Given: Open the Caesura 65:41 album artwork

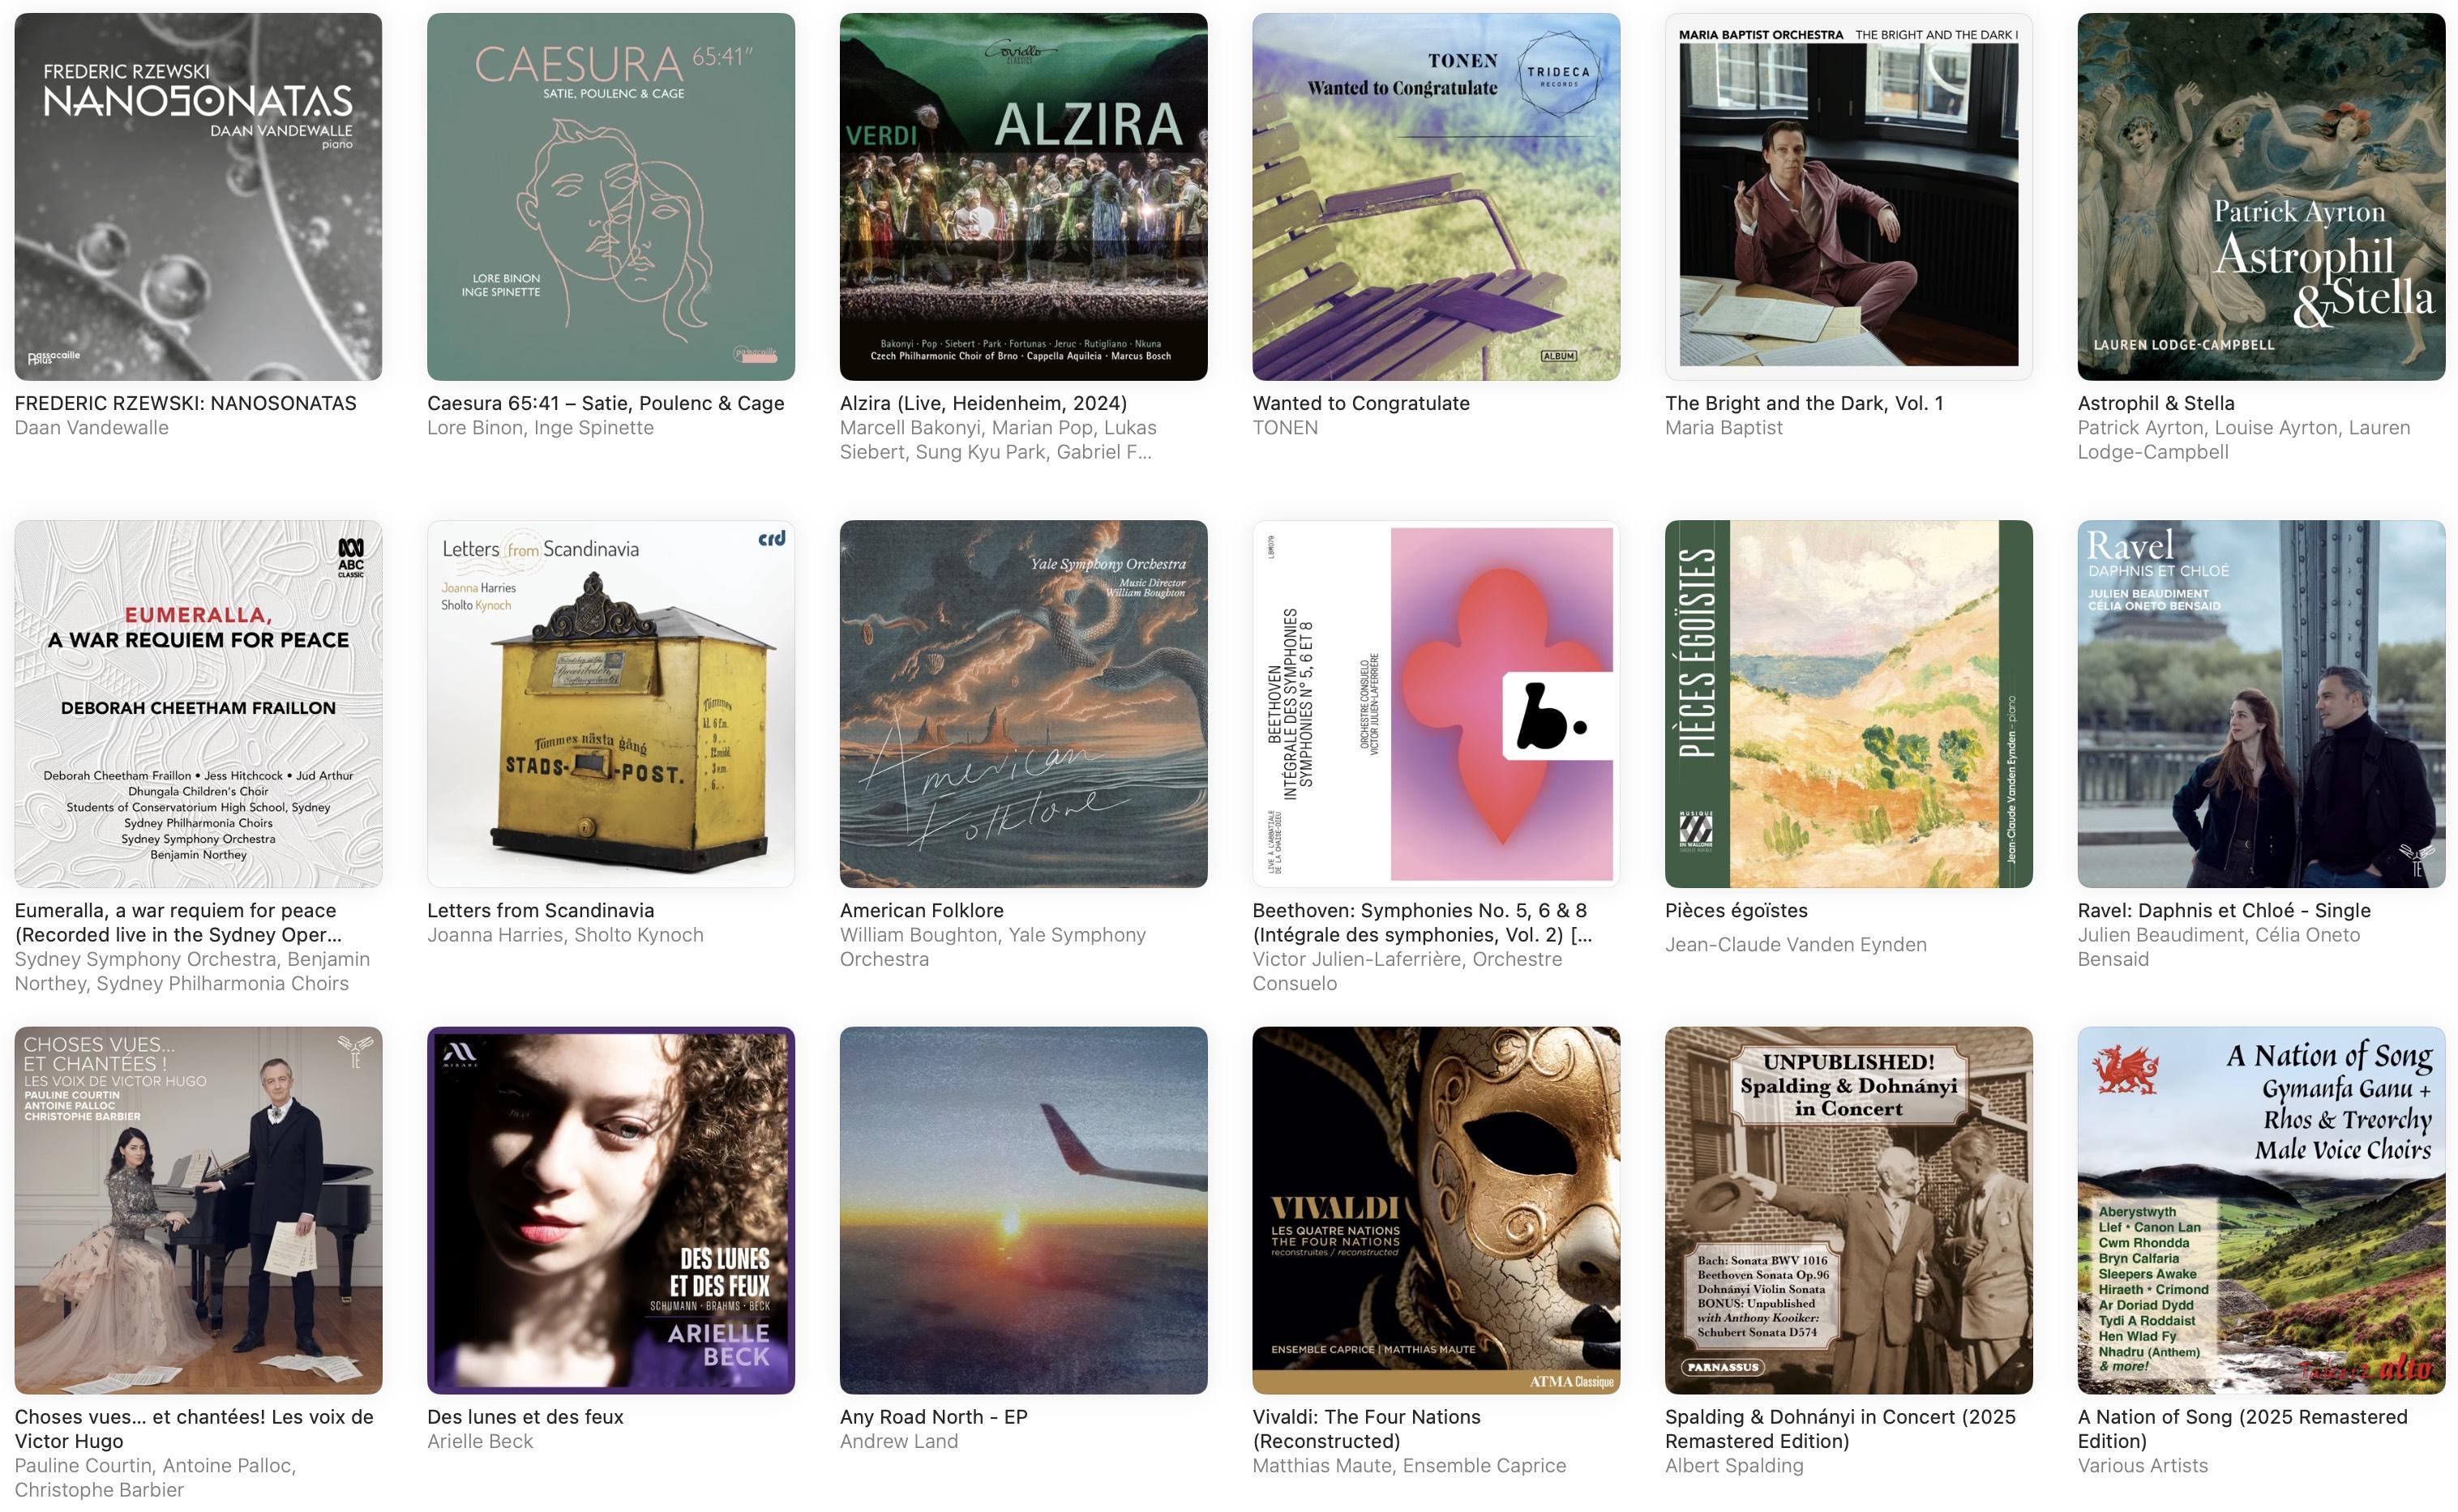Looking at the screenshot, I should coord(611,197).
